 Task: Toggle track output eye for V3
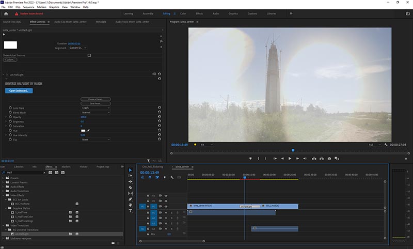pos(166,196)
